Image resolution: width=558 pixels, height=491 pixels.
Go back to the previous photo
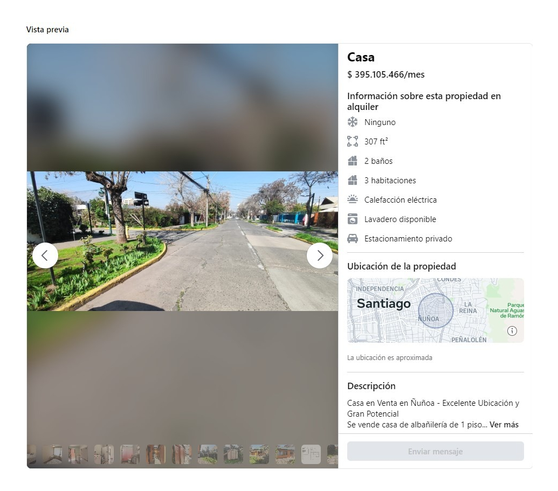tap(45, 255)
